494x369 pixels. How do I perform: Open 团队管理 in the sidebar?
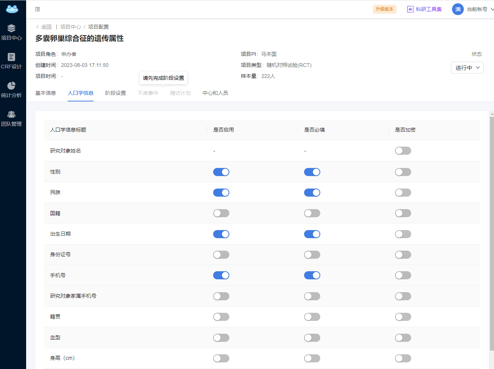coord(11,118)
